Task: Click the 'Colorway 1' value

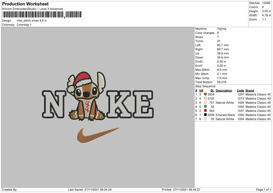Action: pos(24,25)
